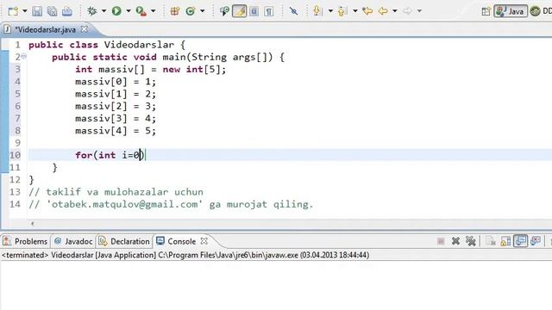Expand the Forward history dropdown
Image resolution: width=552 pixels, height=310 pixels.
419,11
